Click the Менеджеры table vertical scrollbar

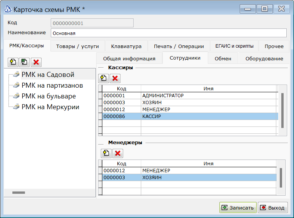point(281,178)
